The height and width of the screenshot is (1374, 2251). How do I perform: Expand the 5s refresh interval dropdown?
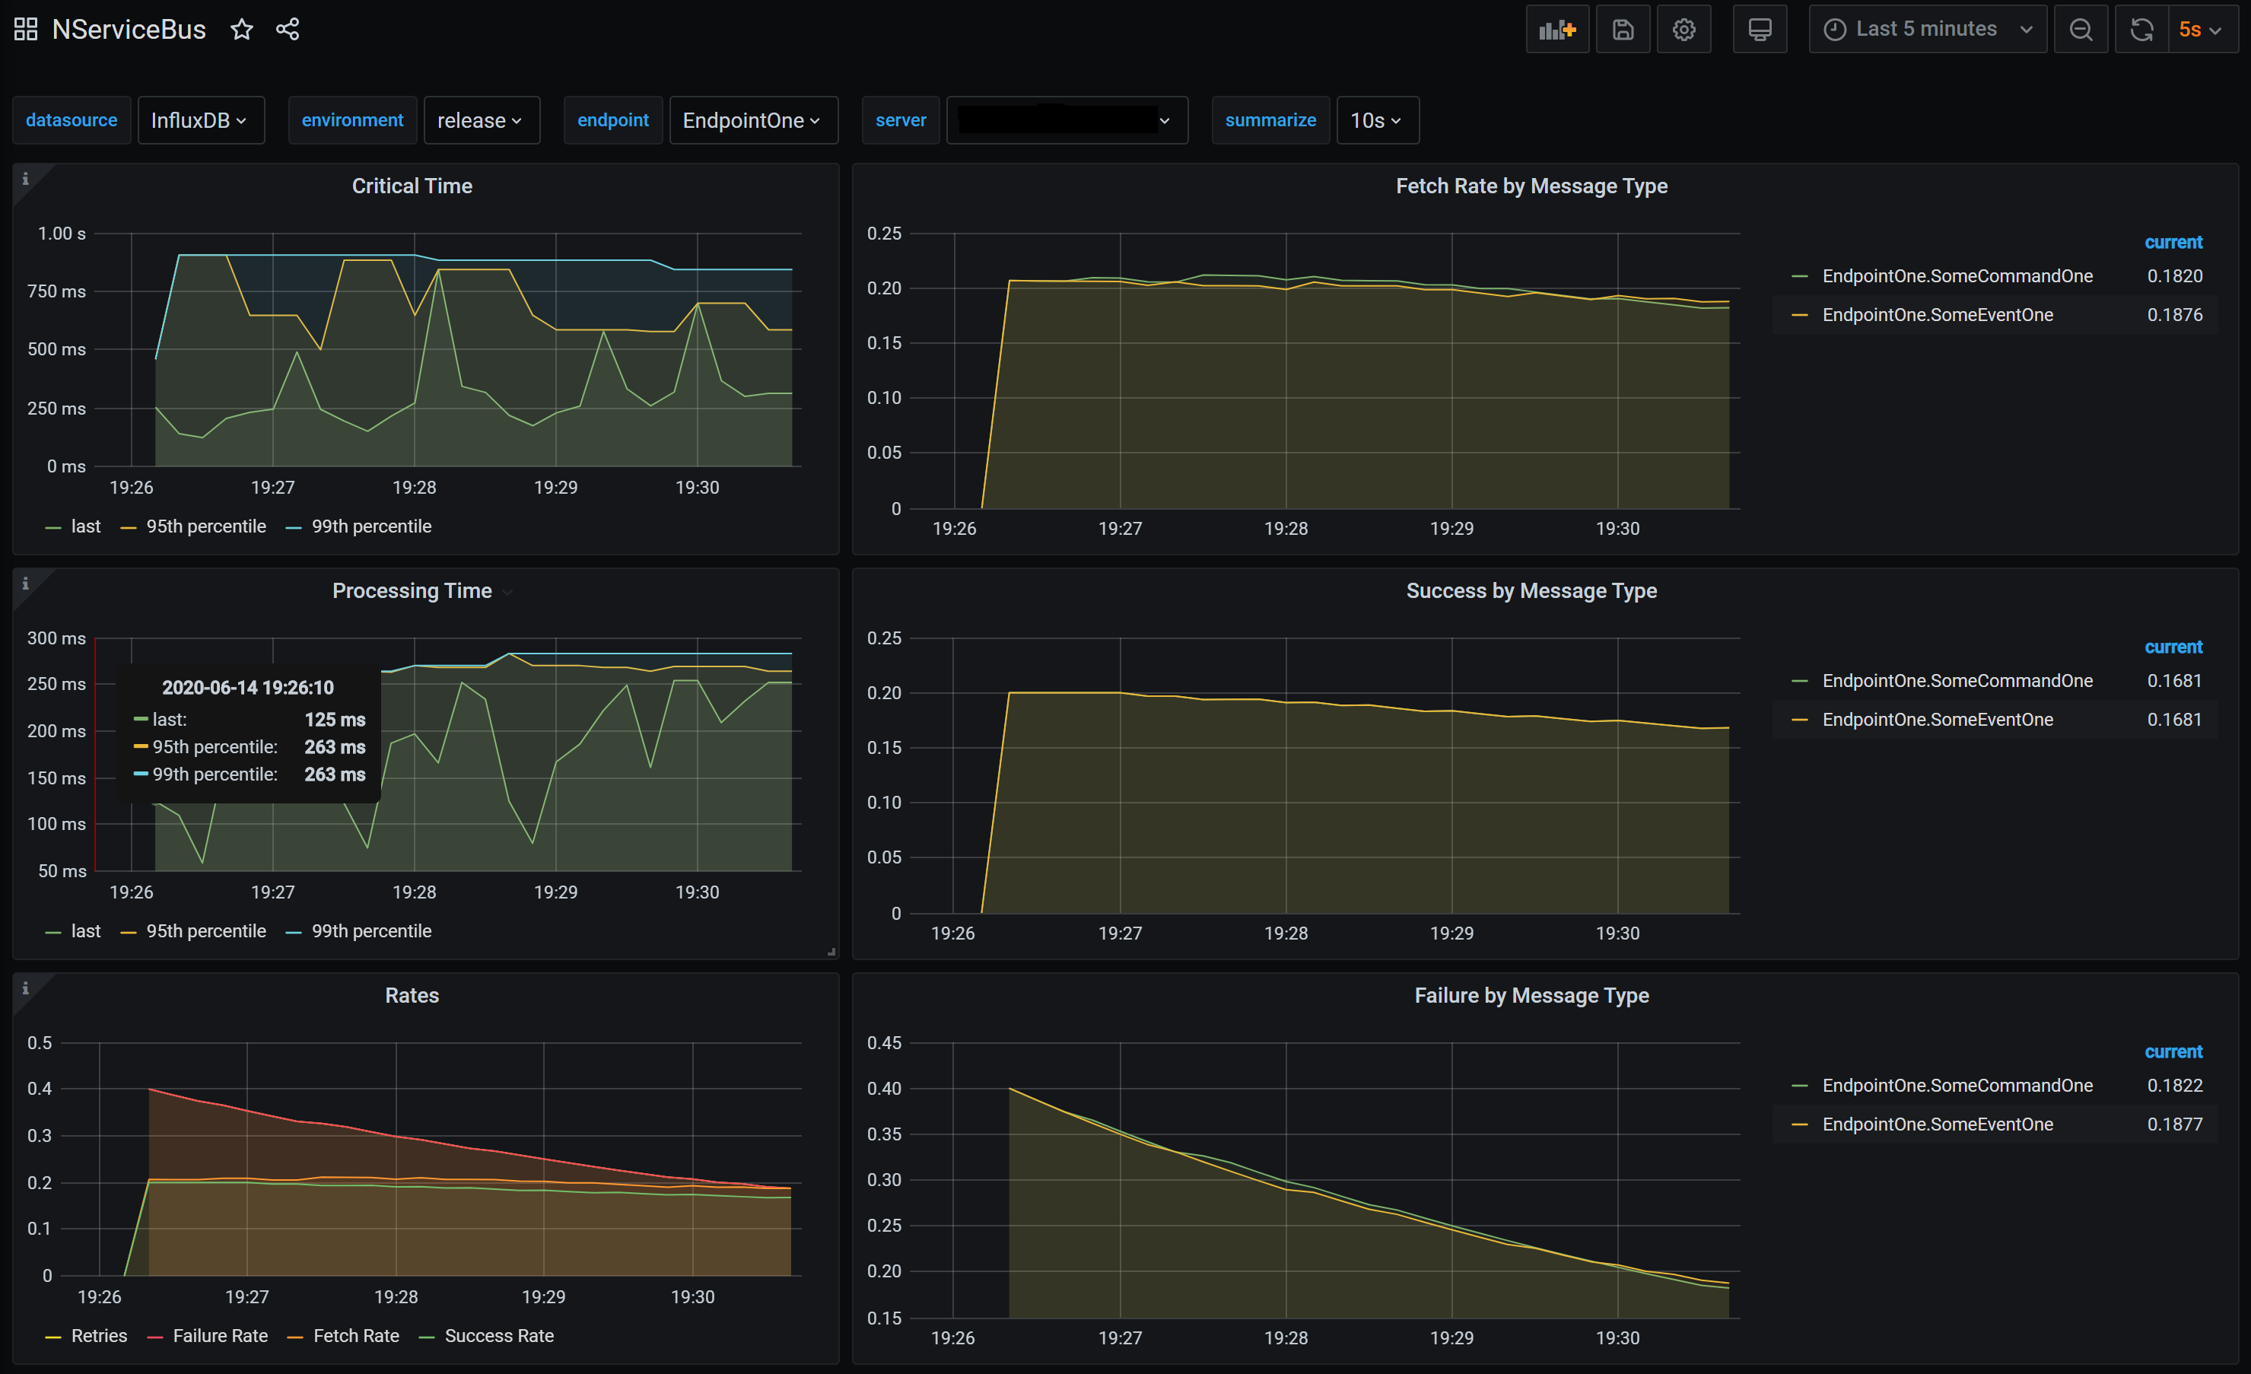(x=2200, y=29)
